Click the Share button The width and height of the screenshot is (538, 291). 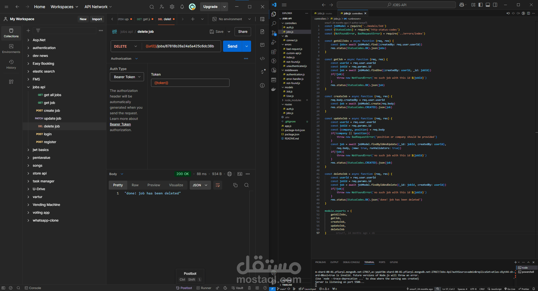pos(243,32)
